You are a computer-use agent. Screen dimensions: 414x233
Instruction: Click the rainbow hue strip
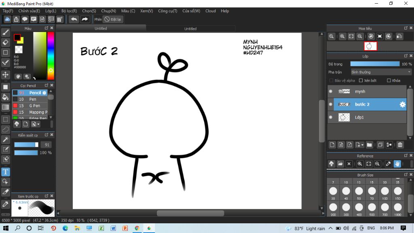[x=51, y=56]
